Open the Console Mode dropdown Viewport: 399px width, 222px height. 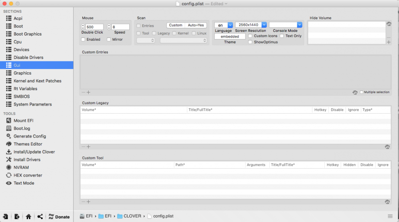click(x=285, y=25)
